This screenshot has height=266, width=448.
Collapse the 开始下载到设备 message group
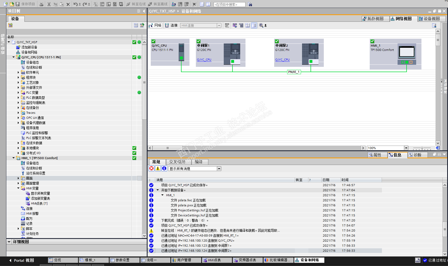158,190
